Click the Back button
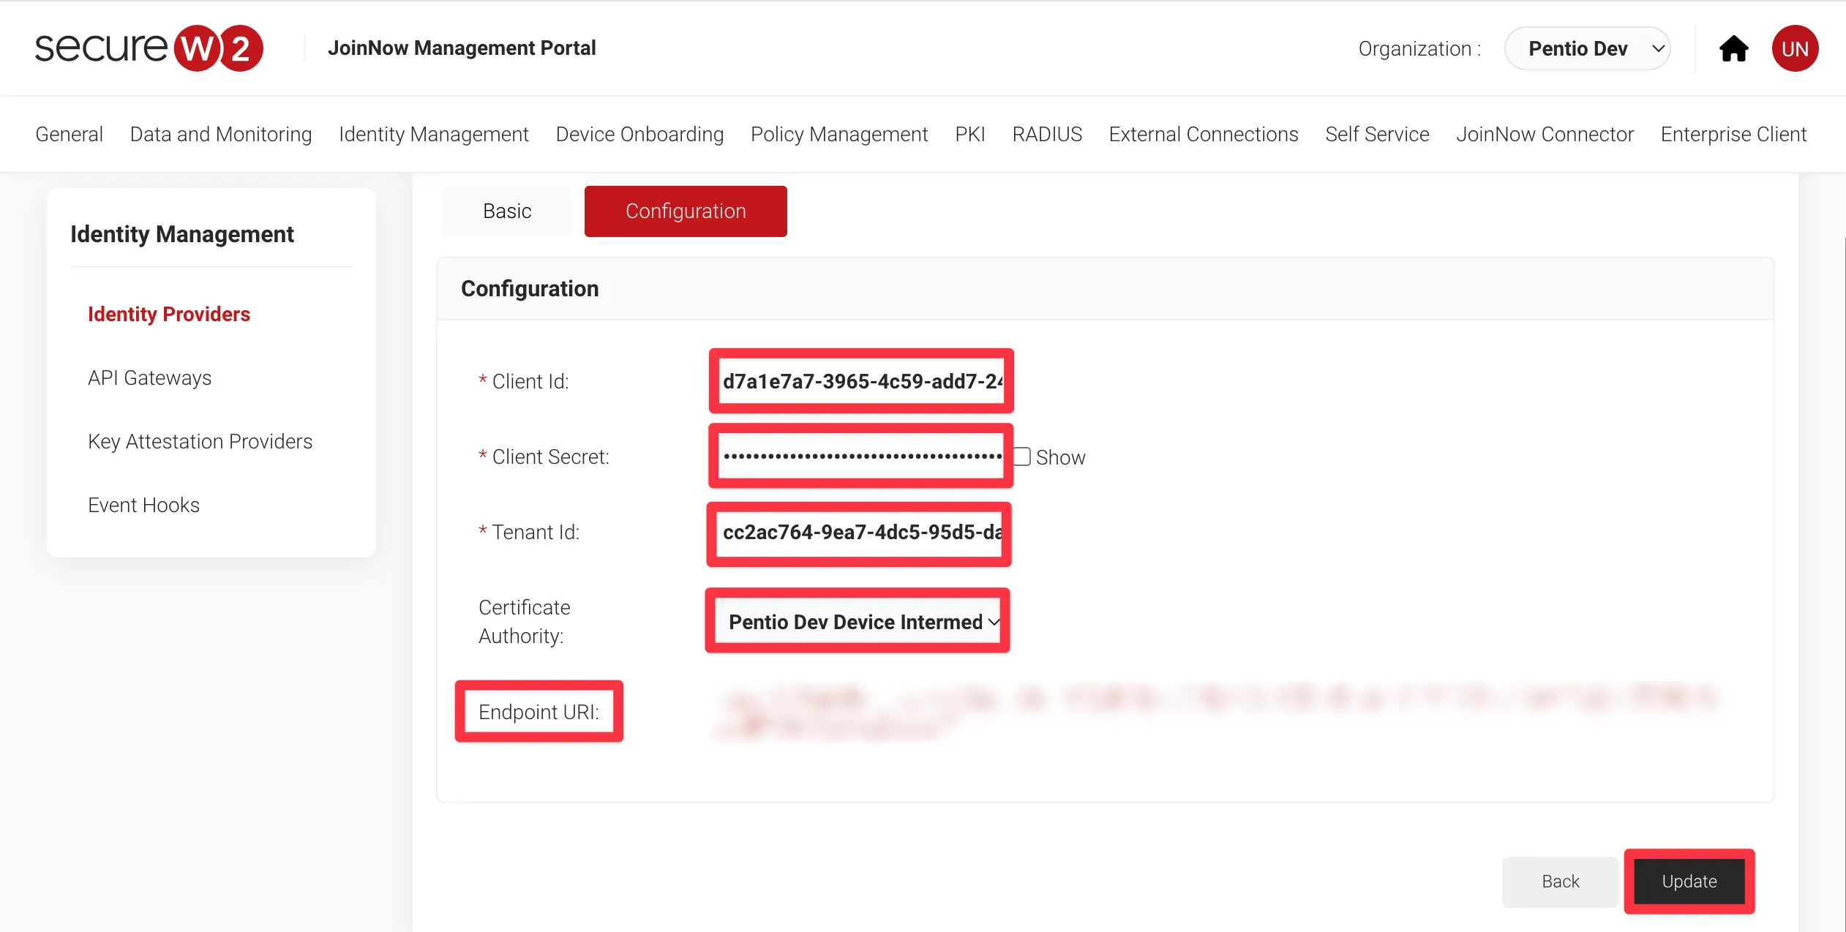 (x=1560, y=882)
